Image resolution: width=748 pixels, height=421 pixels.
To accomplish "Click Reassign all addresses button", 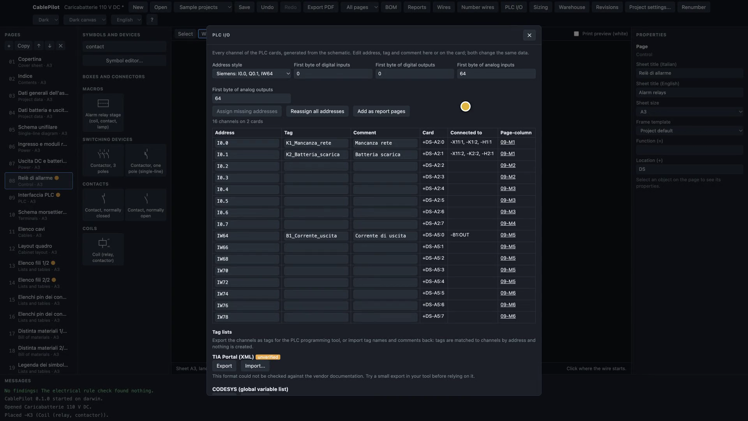I will pos(317,111).
